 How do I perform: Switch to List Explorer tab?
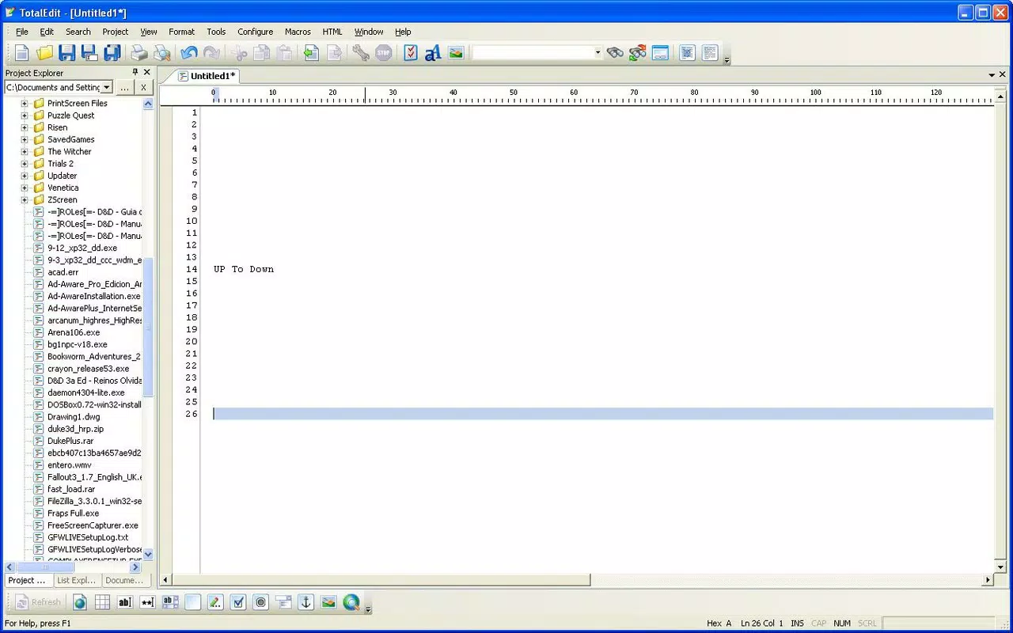tap(77, 580)
